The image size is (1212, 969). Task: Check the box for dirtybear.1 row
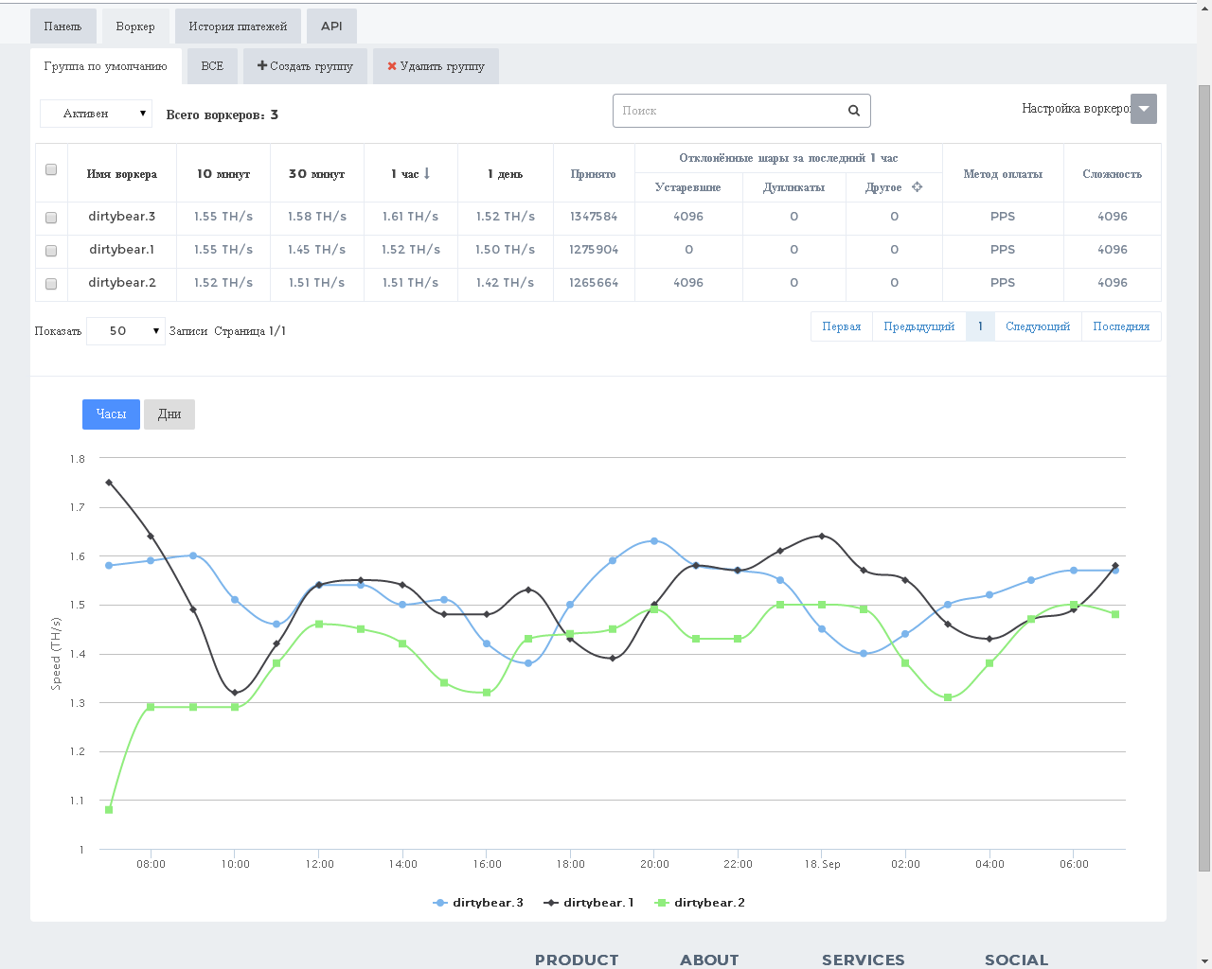pyautogui.click(x=51, y=251)
